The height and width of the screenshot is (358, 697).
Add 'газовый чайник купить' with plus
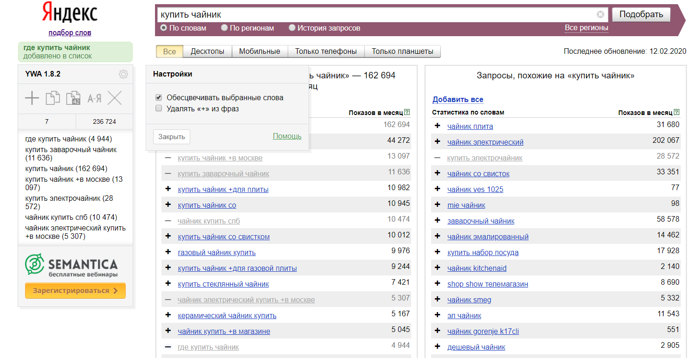(168, 252)
